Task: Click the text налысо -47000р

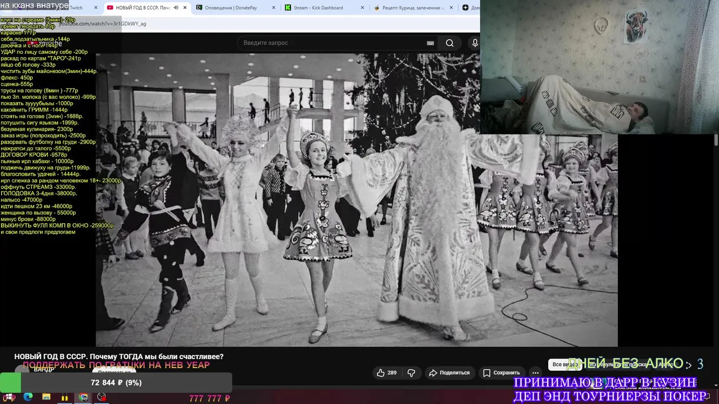Action: 21,200
